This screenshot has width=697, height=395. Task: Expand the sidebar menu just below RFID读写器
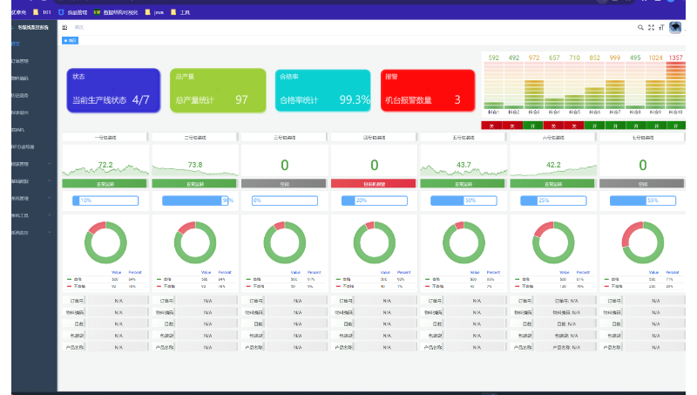(x=32, y=164)
